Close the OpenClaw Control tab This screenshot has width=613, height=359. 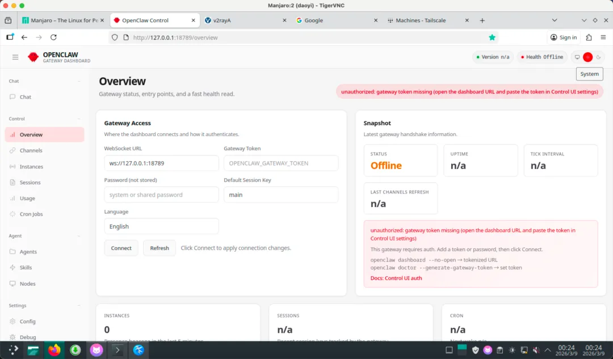pyautogui.click(x=193, y=20)
